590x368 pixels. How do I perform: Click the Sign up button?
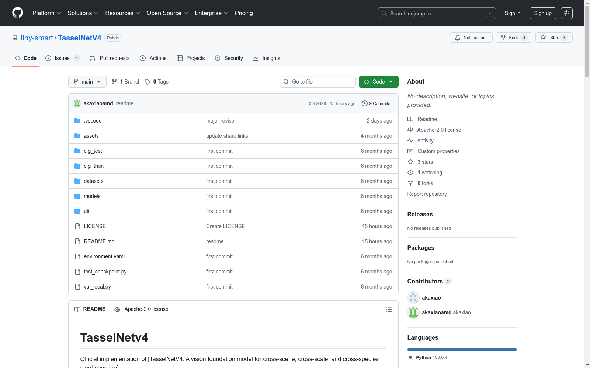543,13
